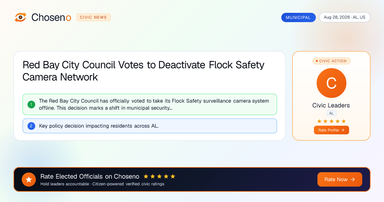The height and width of the screenshot is (202, 384).
Task: Open the Civic News tag
Action: coord(93,17)
